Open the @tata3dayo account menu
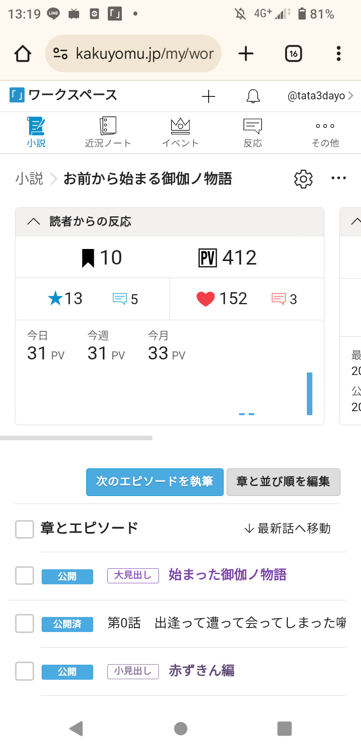 click(x=320, y=96)
